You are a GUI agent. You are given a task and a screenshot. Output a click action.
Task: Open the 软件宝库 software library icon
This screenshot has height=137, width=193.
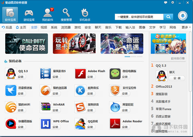10,15
